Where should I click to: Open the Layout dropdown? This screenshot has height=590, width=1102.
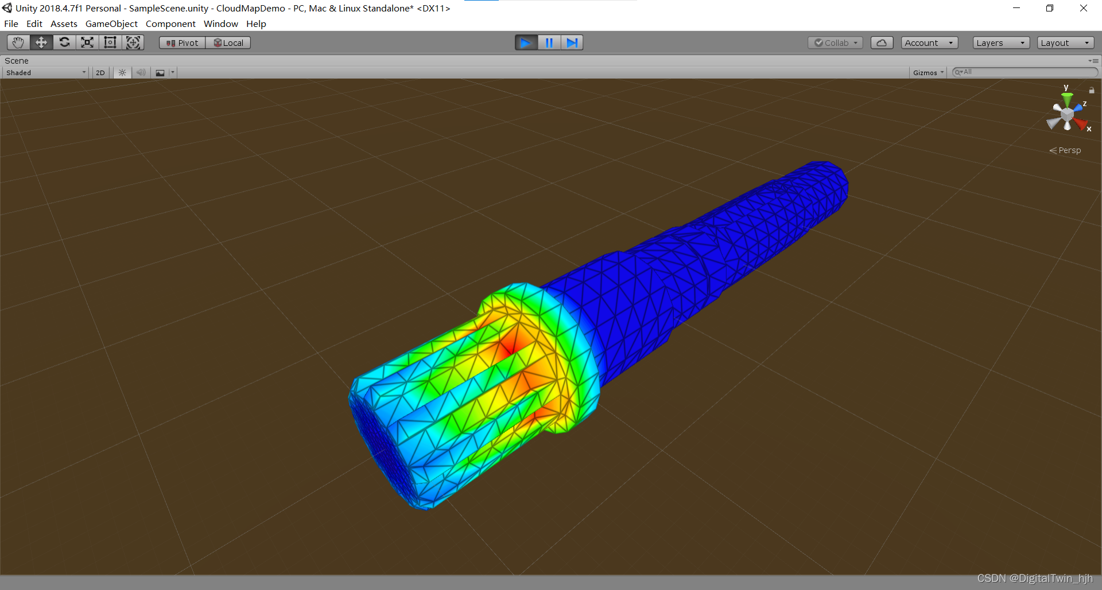pyautogui.click(x=1065, y=43)
